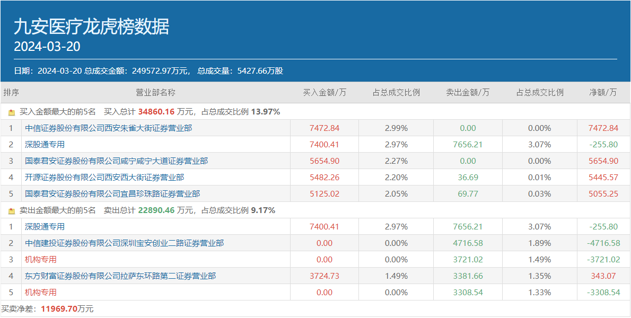631x318 pixels.
Task: Click the 卖出金额/万 column header
Action: [x=468, y=92]
